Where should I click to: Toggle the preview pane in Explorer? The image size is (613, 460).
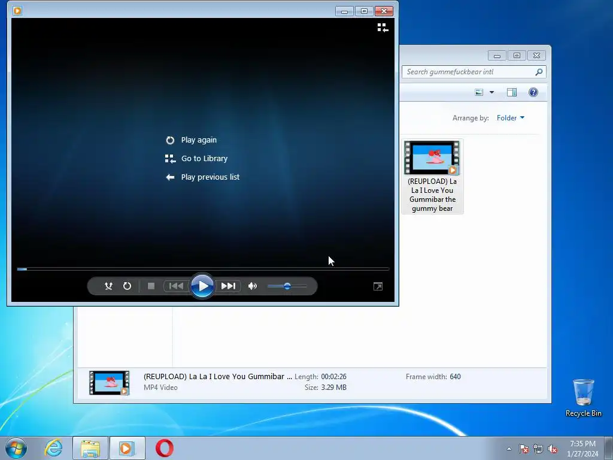[512, 92]
